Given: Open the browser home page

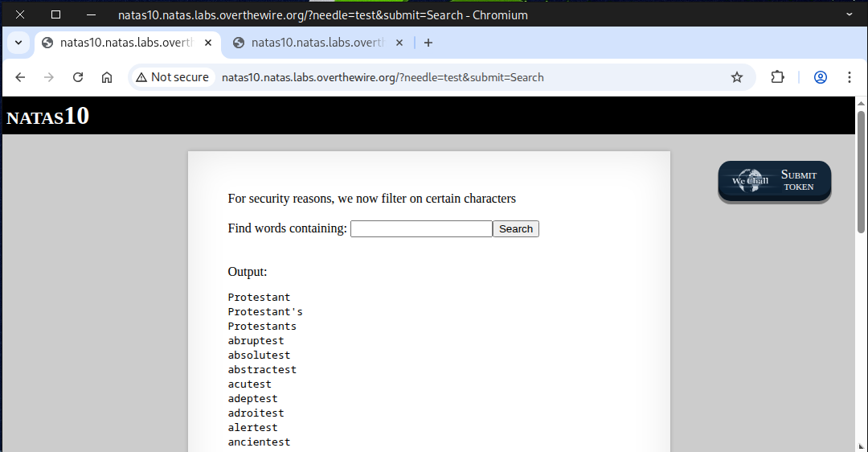Looking at the screenshot, I should (x=107, y=77).
